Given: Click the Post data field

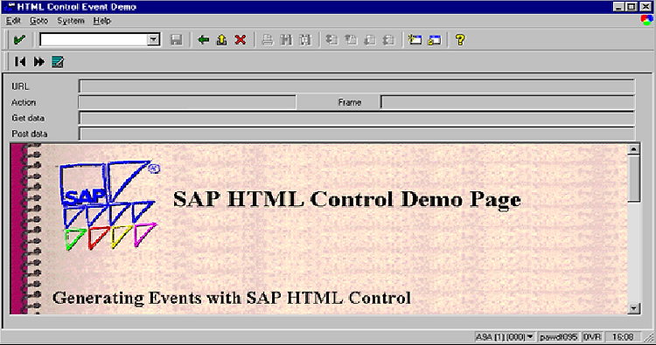Looking at the screenshot, I should pyautogui.click(x=357, y=135).
